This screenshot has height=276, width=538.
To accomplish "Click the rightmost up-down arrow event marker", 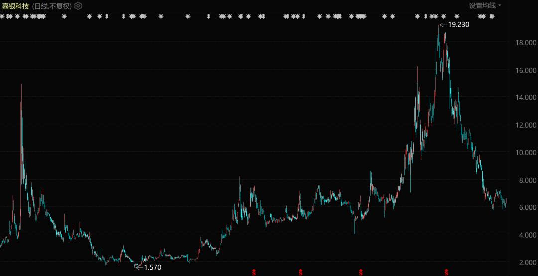I will point(426,16).
